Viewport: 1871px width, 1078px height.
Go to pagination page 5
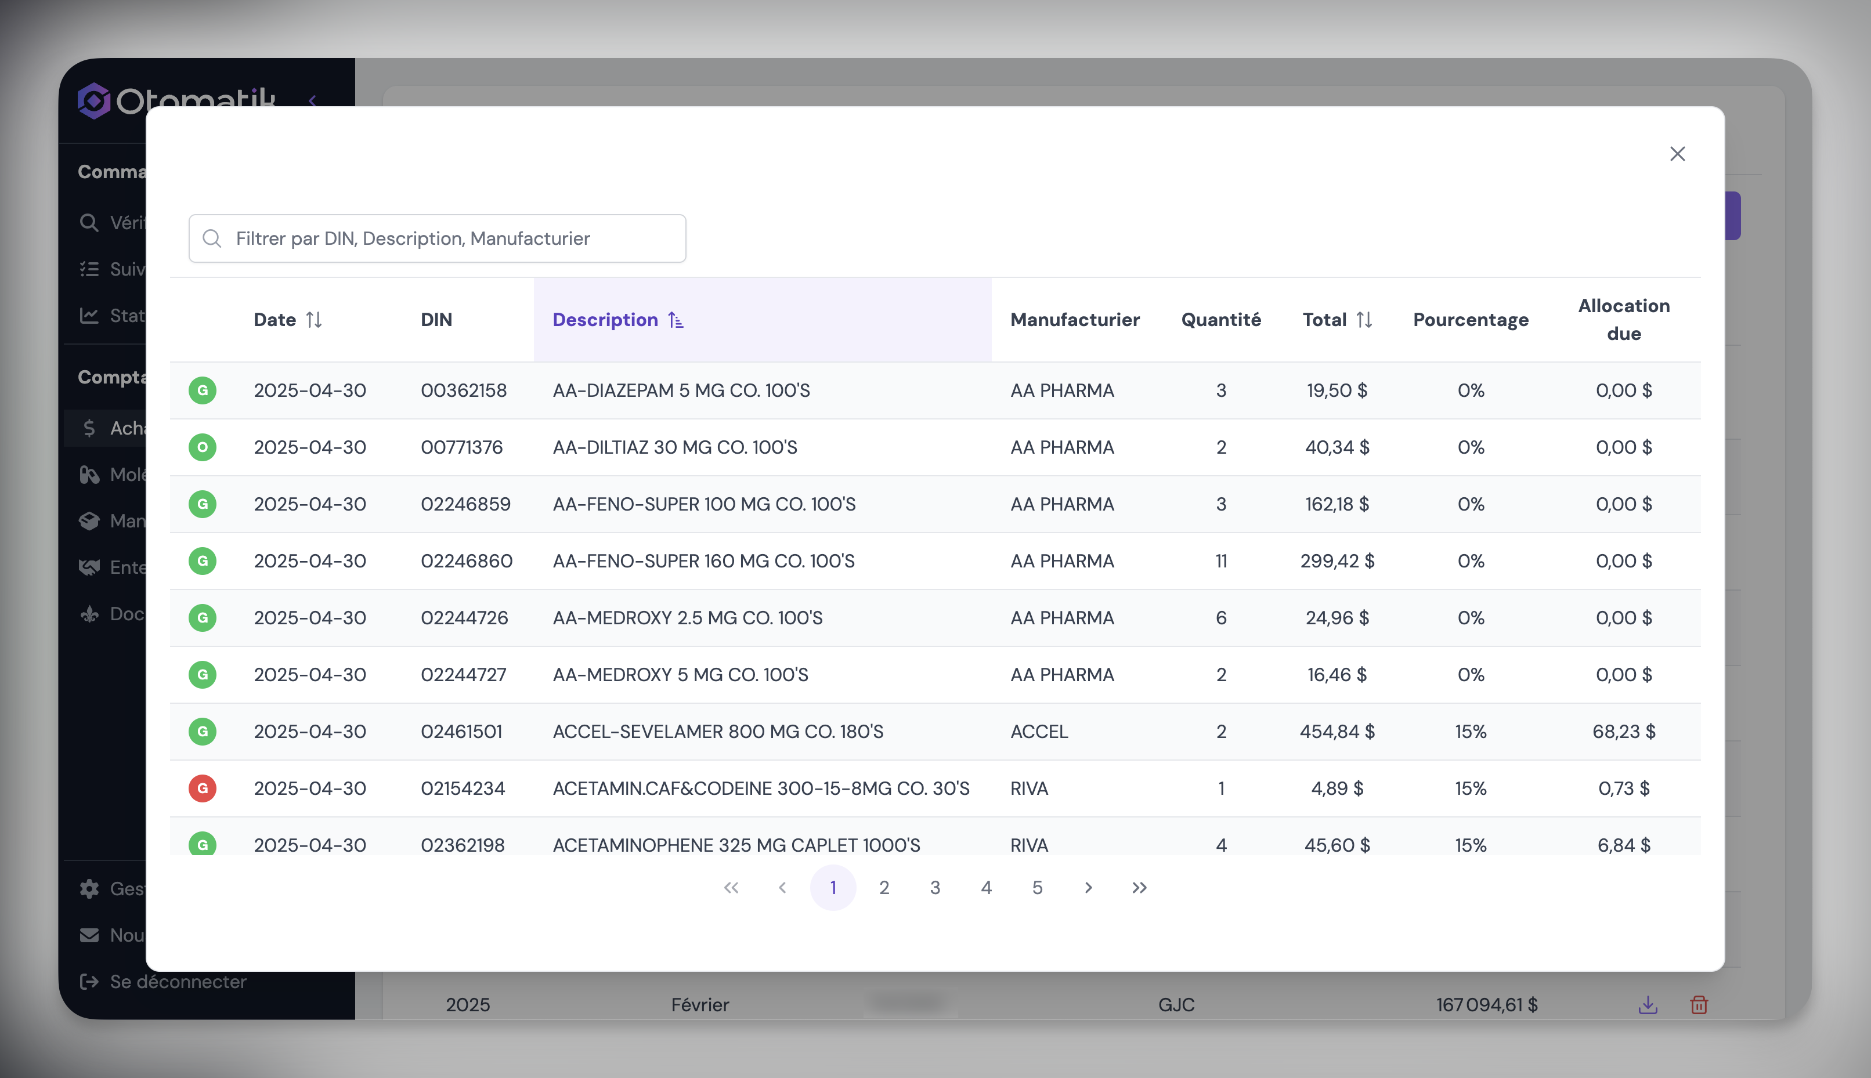[1036, 888]
